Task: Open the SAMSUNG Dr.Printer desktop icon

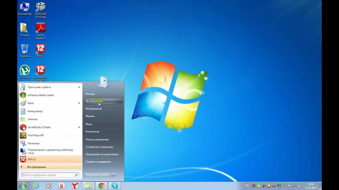Action: pos(41,10)
